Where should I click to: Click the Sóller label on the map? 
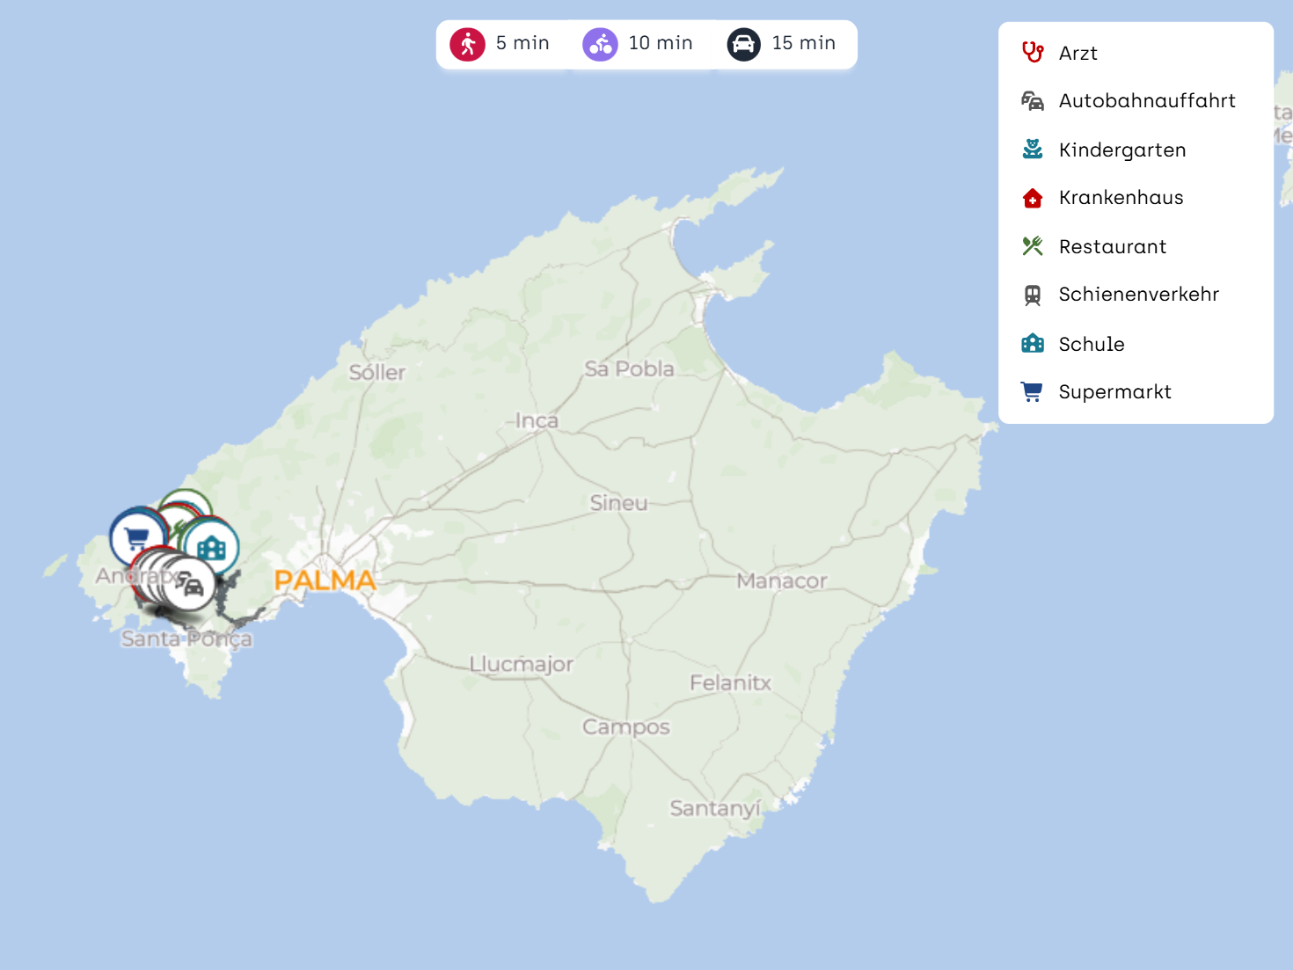tap(377, 372)
